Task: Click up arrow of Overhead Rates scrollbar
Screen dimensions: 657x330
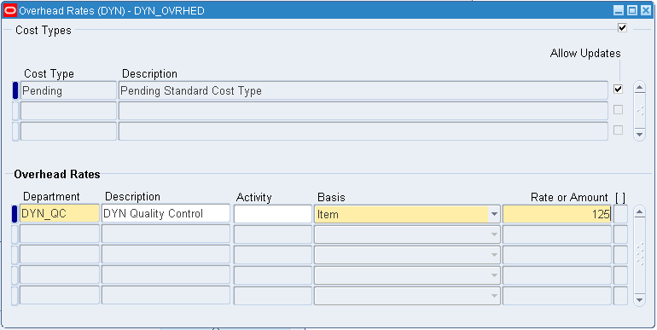Action: pos(639,212)
